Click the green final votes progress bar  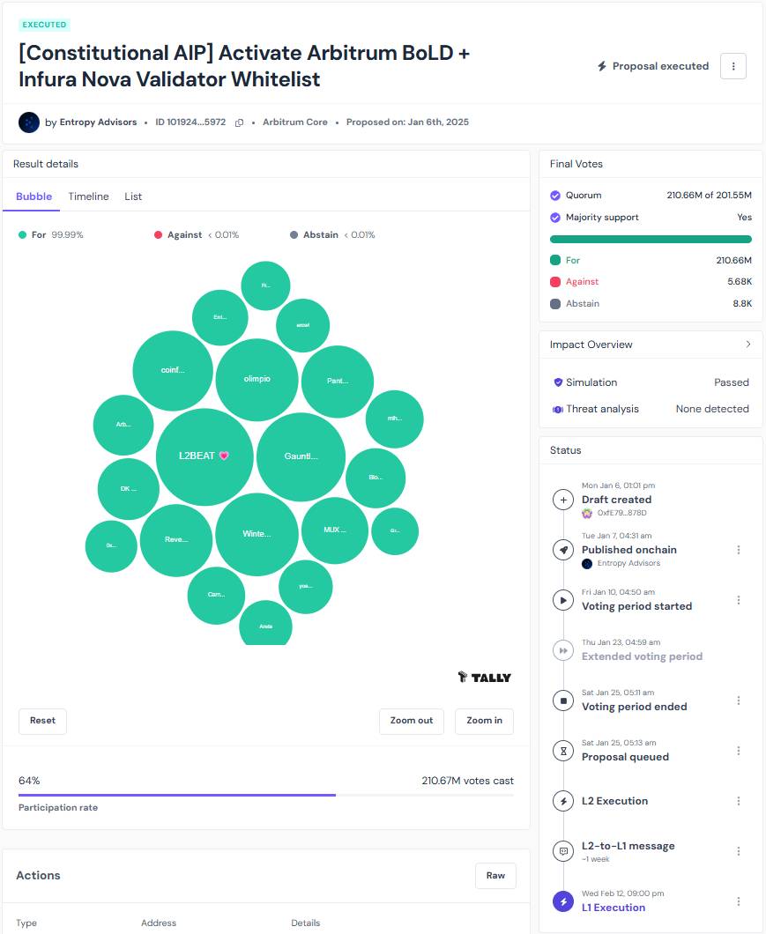coord(651,240)
